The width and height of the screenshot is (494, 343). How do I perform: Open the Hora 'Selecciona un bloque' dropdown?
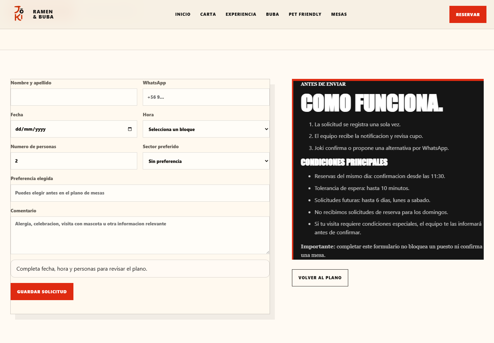(206, 129)
